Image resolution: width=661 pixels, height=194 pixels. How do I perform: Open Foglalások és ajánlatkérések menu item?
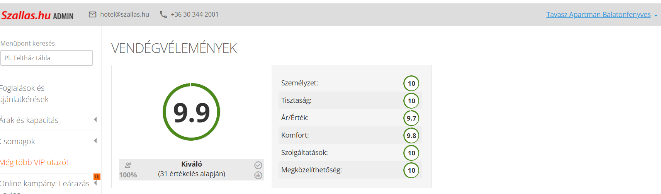(x=24, y=94)
